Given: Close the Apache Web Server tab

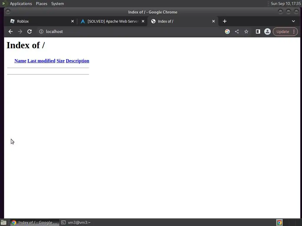Looking at the screenshot, I should [x=143, y=21].
